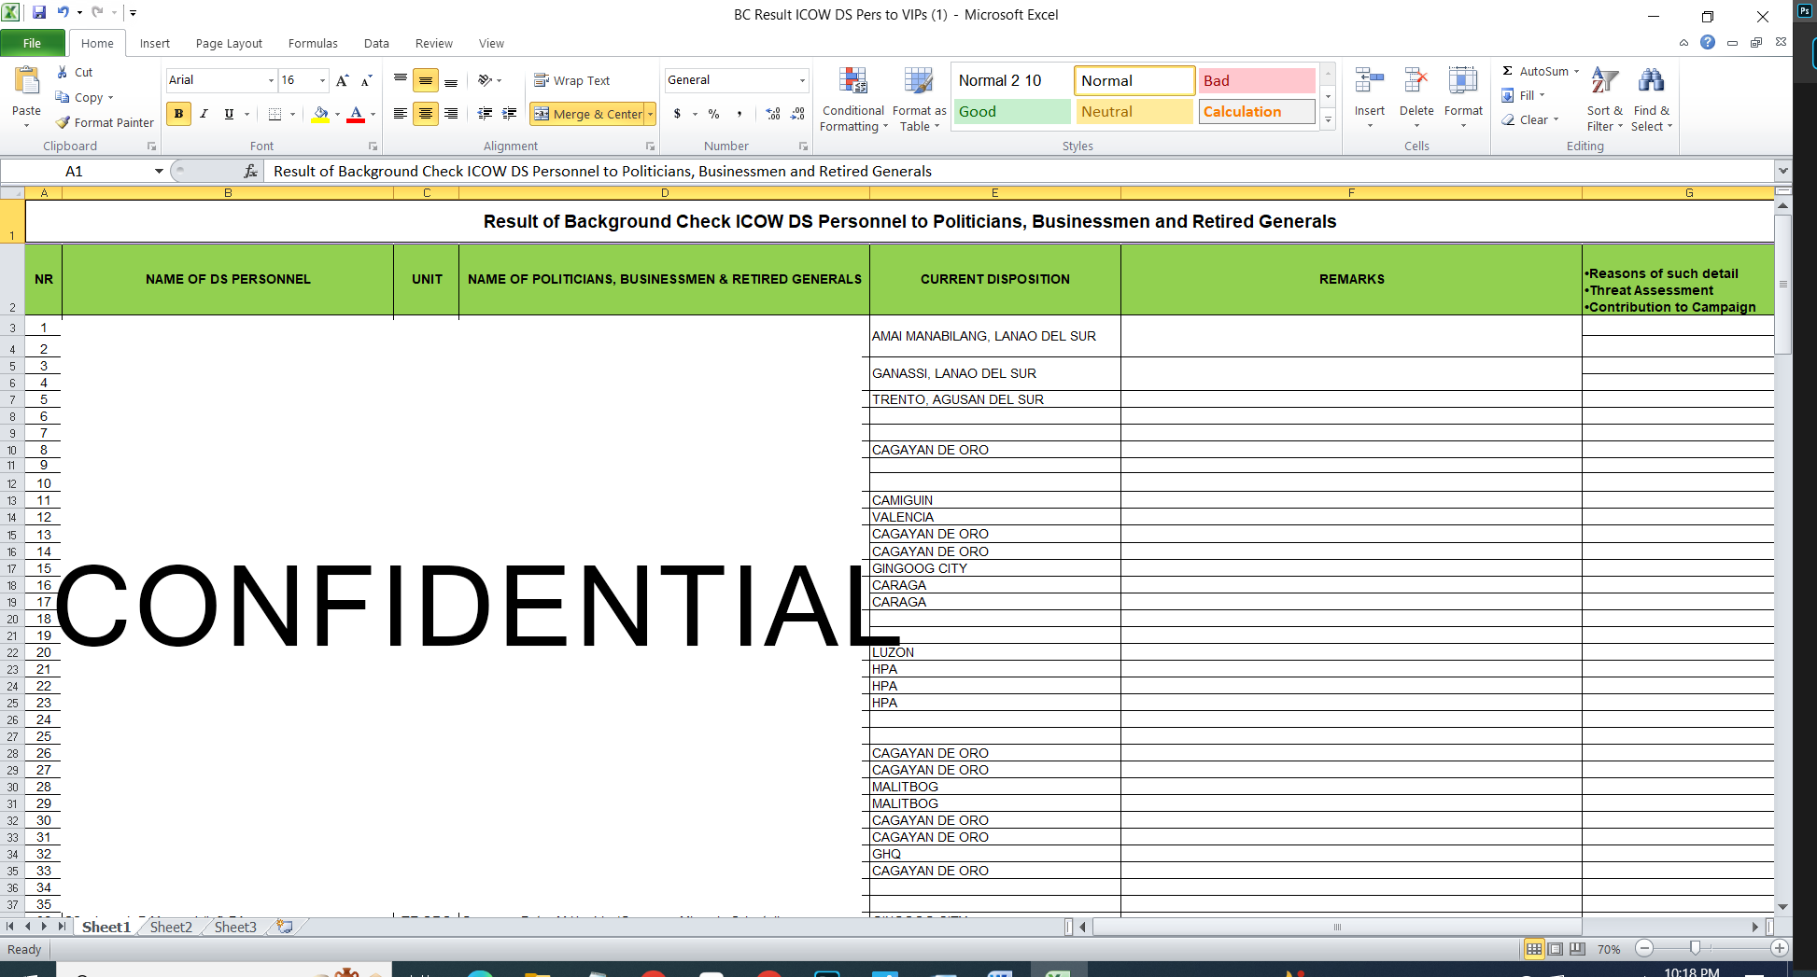This screenshot has height=977, width=1817.
Task: Click the Insert Worksheet tab icon
Action: click(x=285, y=927)
